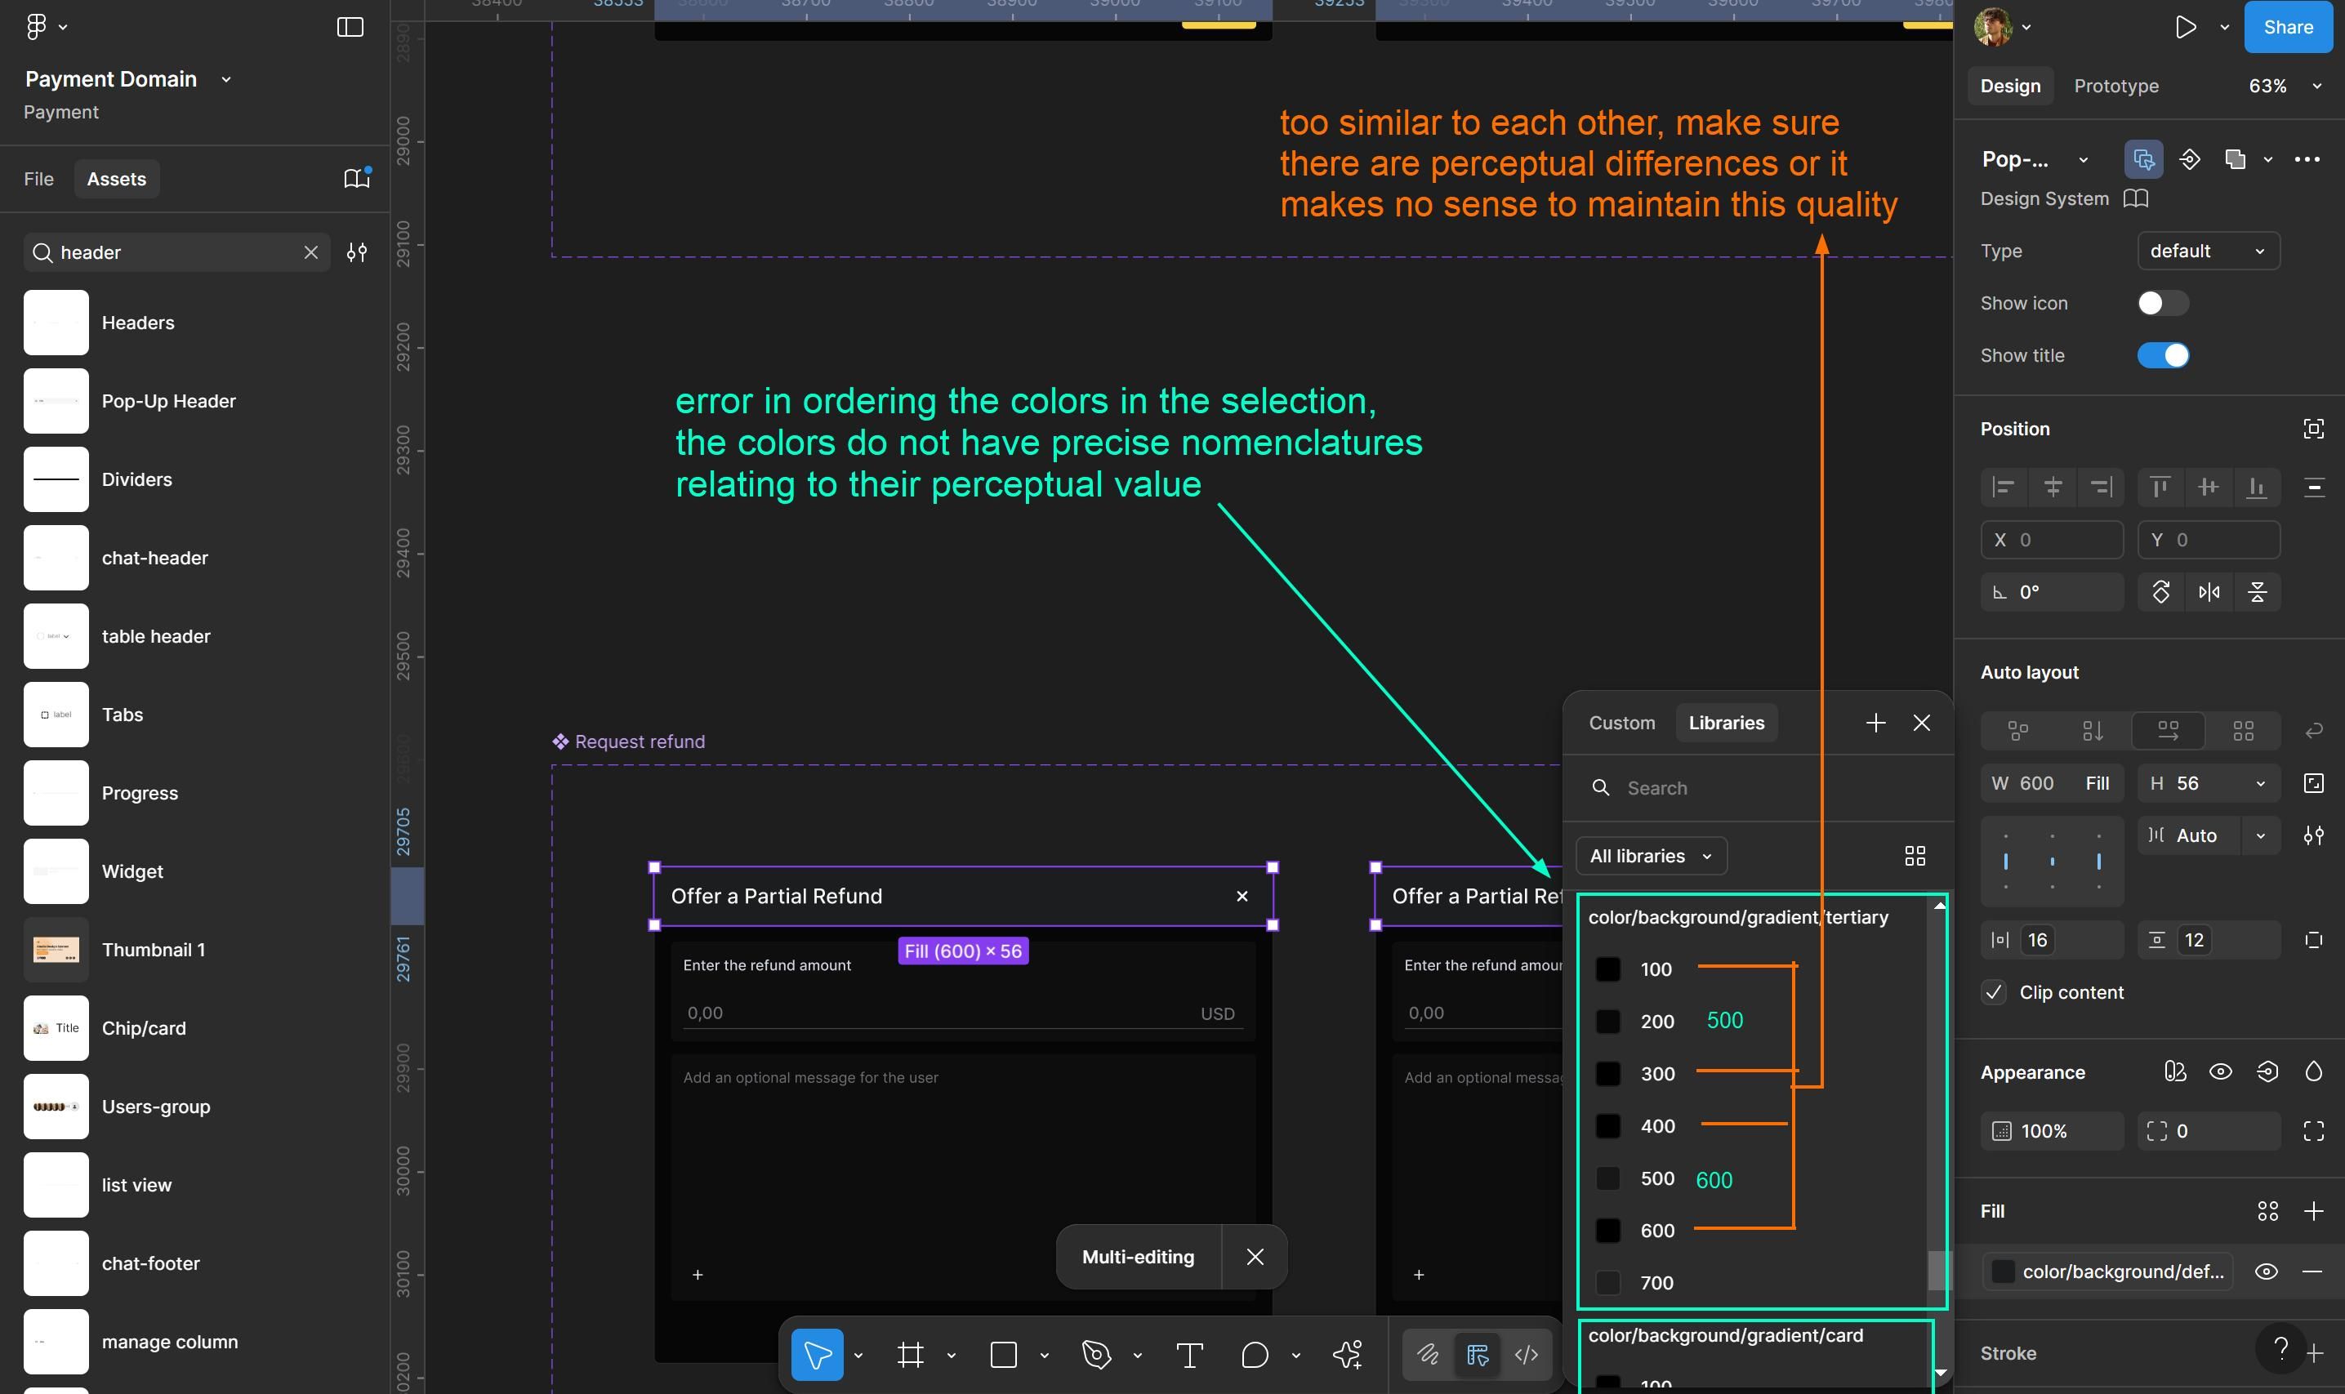This screenshot has width=2345, height=1394.
Task: Select the tertiary gradient 700 swatch
Action: pyautogui.click(x=1607, y=1283)
